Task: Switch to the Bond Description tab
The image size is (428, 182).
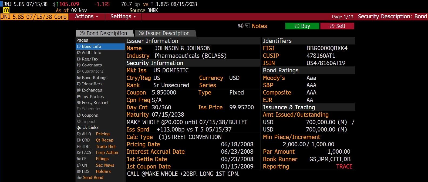Action: [105, 33]
